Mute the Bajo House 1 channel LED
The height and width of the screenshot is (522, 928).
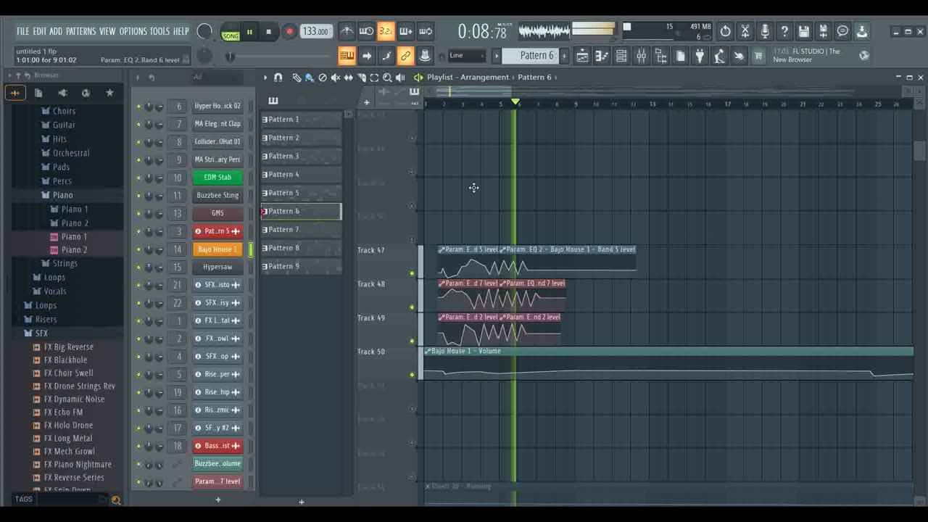point(138,249)
